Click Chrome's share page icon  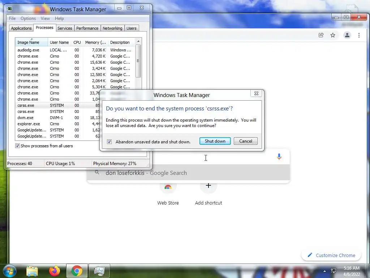(x=321, y=35)
